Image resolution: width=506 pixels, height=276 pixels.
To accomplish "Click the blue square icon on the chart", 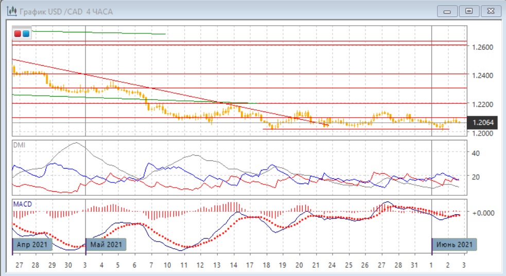I will [x=26, y=34].
